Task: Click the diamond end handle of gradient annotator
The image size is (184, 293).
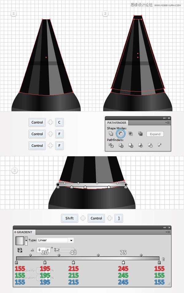Action: (x=126, y=185)
